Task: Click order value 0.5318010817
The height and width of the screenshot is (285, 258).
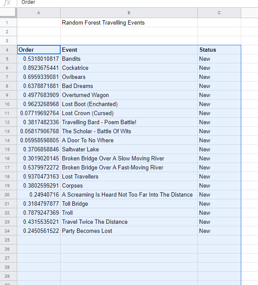Action: pos(39,59)
